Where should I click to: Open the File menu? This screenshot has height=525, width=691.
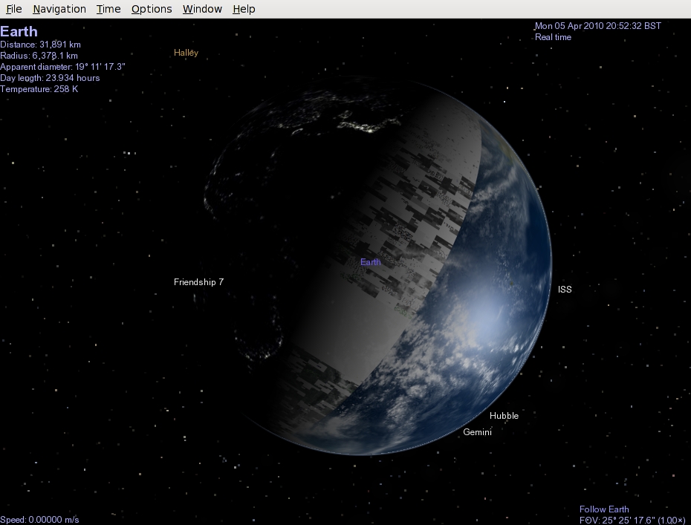tap(13, 9)
